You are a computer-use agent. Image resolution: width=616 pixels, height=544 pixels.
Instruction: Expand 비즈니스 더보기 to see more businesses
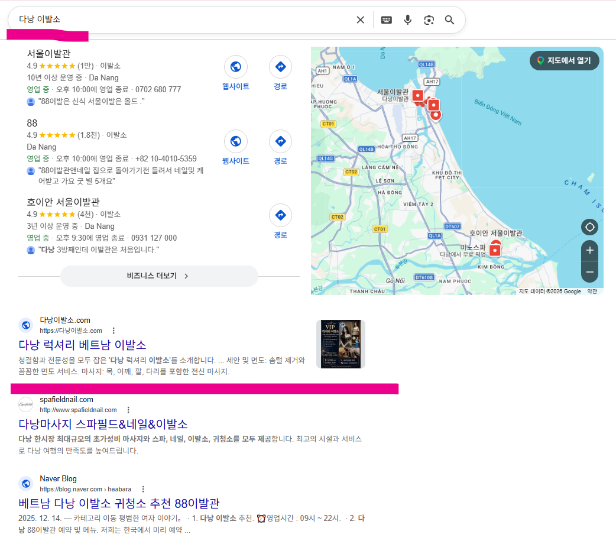pos(159,276)
